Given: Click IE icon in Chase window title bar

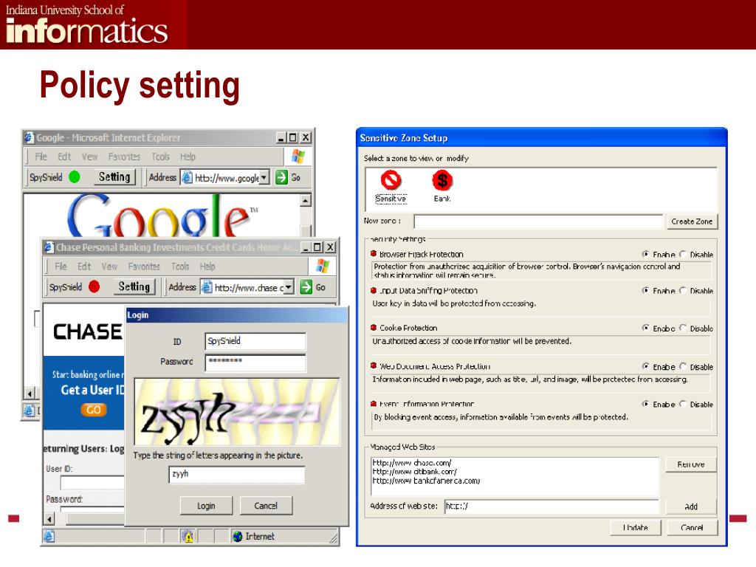Looking at the screenshot, I should 49,247.
